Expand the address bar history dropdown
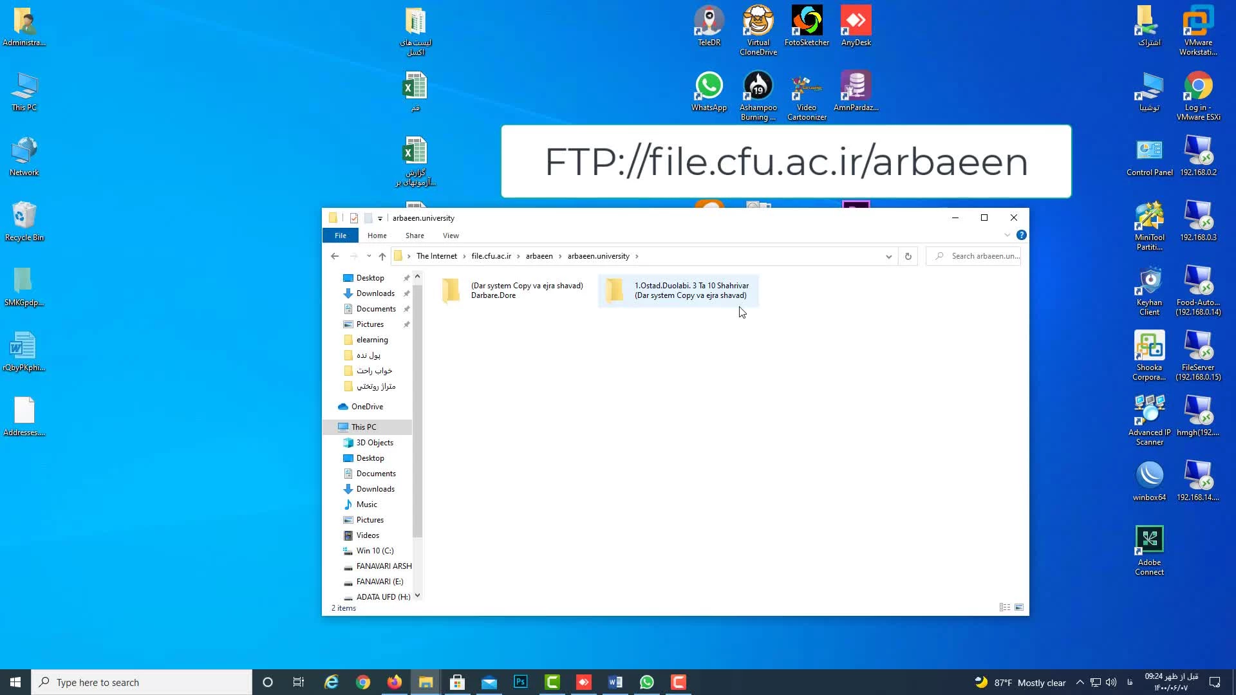 tap(888, 256)
